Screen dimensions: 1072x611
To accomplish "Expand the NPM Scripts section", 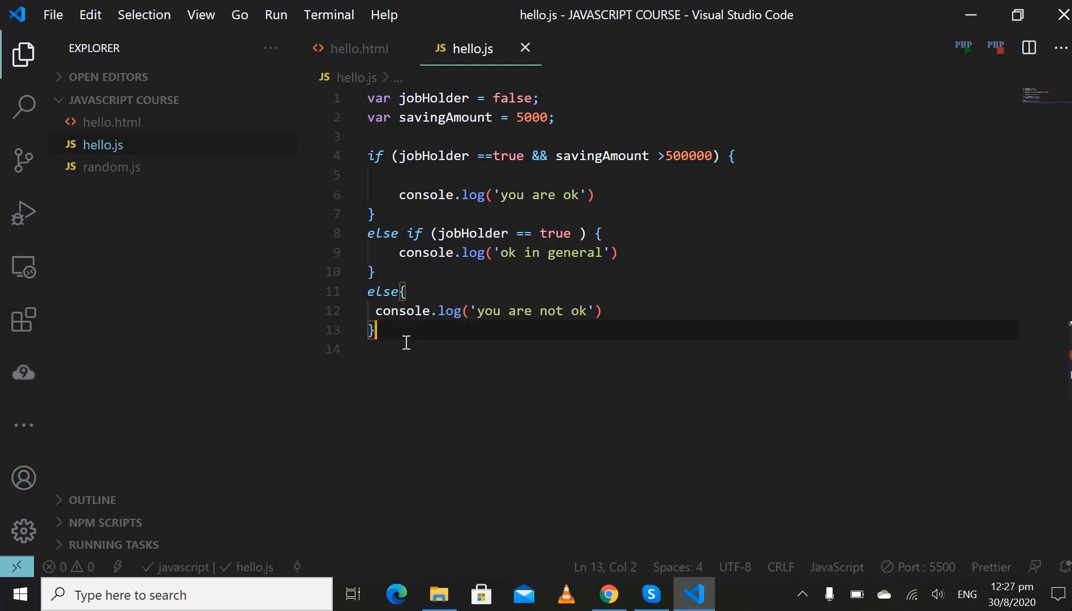I will pyautogui.click(x=105, y=523).
